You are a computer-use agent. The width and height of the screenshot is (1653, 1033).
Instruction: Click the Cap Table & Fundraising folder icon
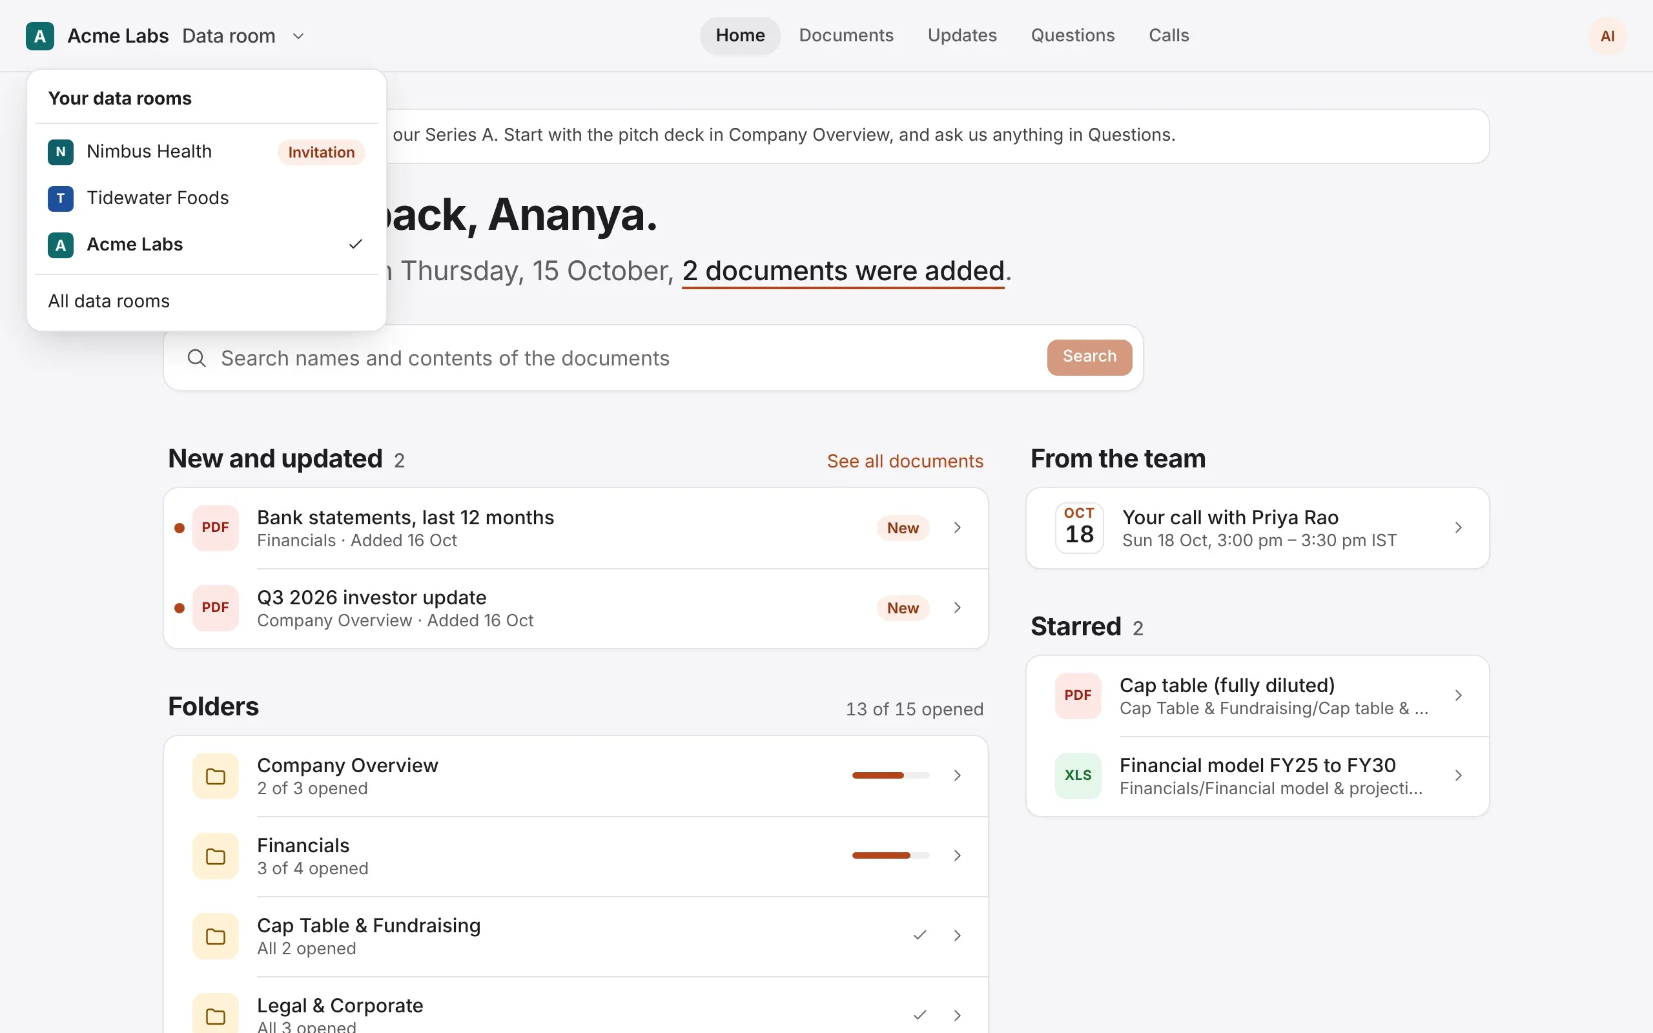[x=215, y=936]
